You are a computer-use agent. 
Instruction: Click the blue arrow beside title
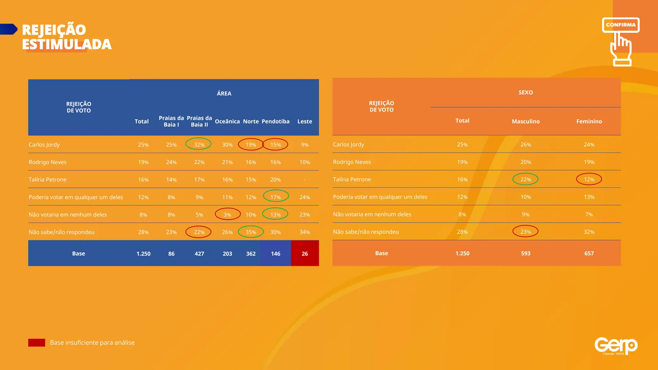tap(9, 29)
